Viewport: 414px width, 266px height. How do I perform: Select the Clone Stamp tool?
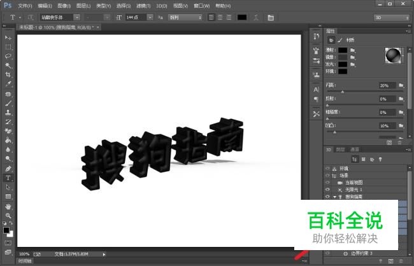8,113
